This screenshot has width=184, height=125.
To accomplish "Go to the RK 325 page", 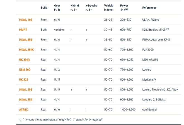I will pos(24,80).
